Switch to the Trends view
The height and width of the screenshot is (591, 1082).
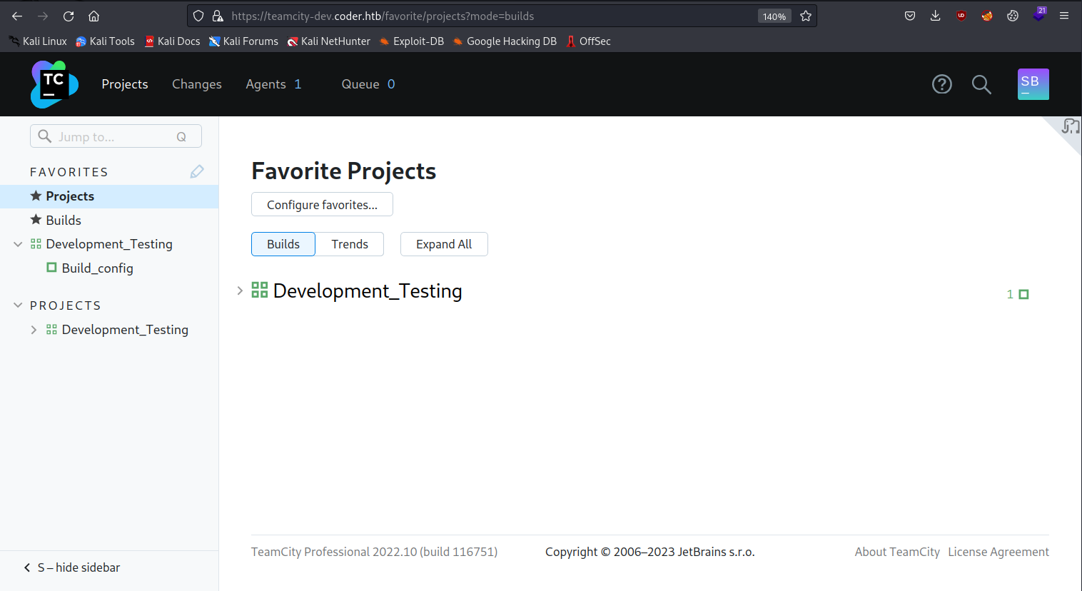pyautogui.click(x=349, y=243)
